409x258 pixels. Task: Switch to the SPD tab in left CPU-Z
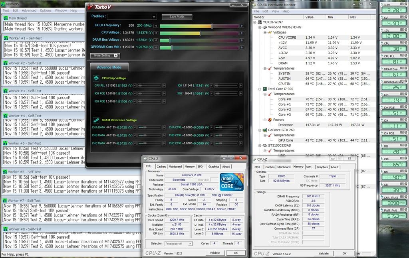[200, 167]
